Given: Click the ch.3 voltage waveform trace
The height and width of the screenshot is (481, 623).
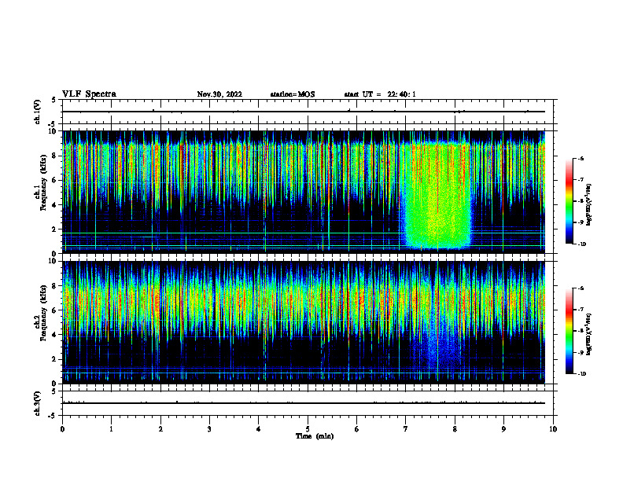Looking at the screenshot, I should tap(304, 403).
